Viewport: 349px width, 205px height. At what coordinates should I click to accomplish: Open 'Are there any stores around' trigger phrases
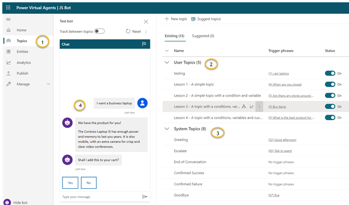[291, 96]
